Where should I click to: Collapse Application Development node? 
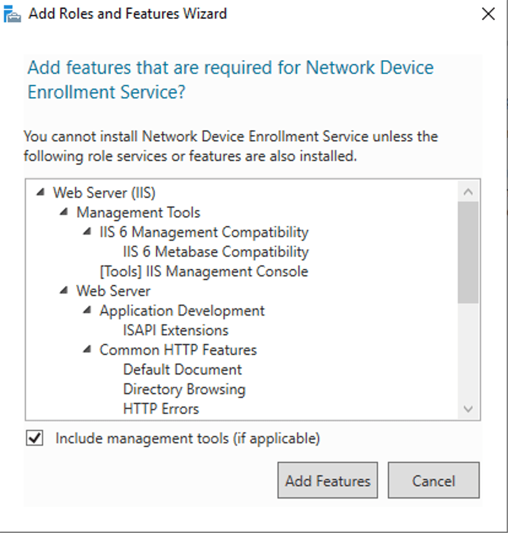click(87, 311)
